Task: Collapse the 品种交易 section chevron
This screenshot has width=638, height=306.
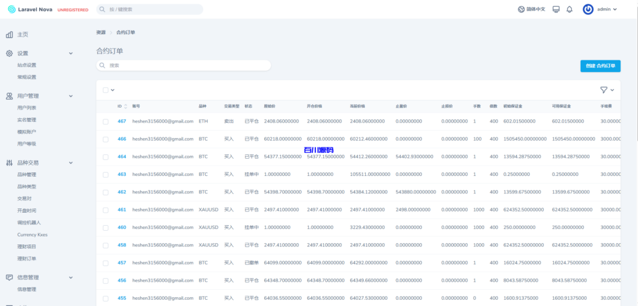Action: [x=71, y=162]
